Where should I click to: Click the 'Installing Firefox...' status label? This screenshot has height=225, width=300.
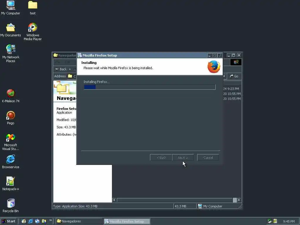[97, 82]
